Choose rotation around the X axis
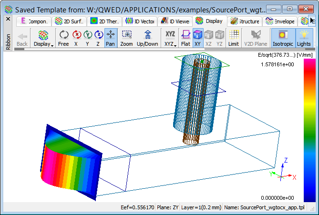 coord(76,38)
